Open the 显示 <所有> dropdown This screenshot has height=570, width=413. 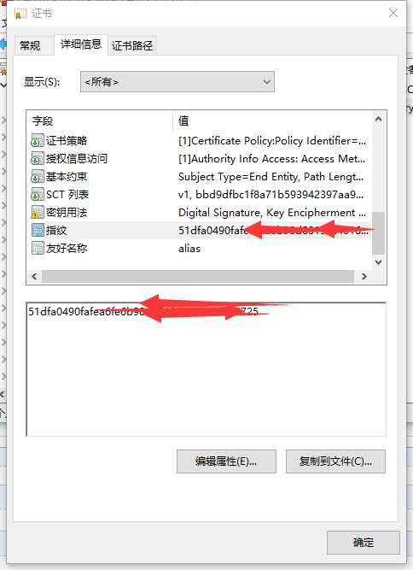pos(177,82)
